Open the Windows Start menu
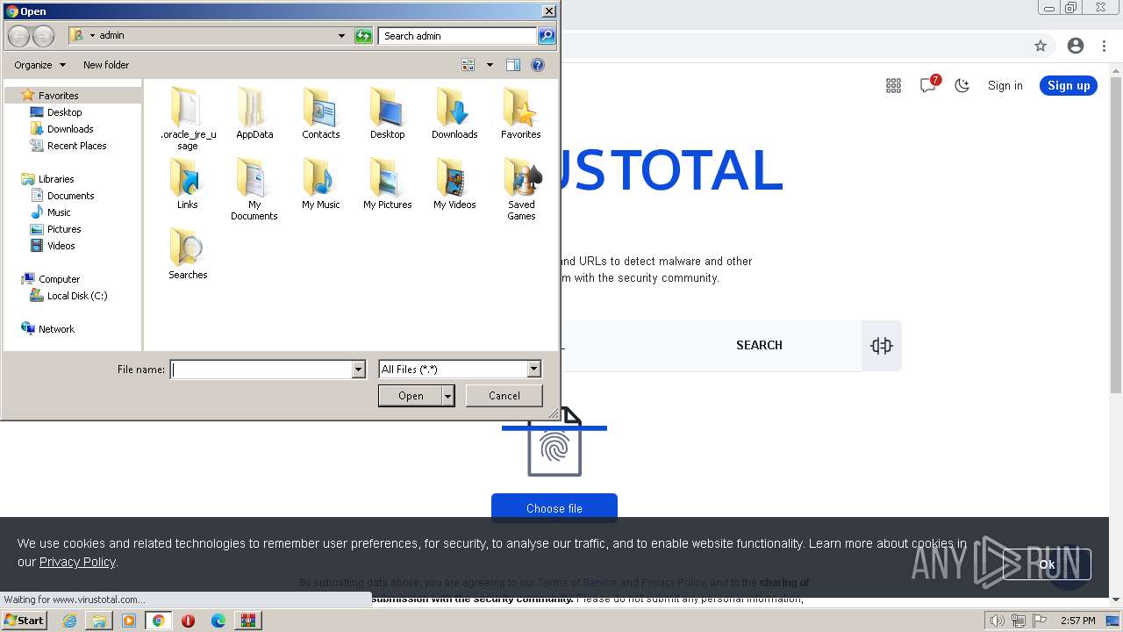1123x632 pixels. pyautogui.click(x=25, y=620)
